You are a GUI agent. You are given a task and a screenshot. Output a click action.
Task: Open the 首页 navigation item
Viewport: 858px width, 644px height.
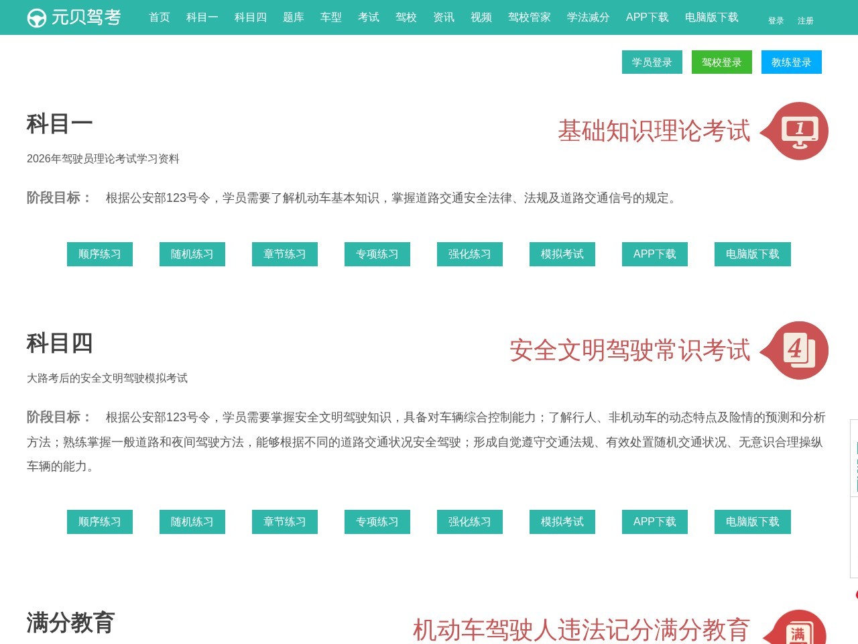coord(159,17)
